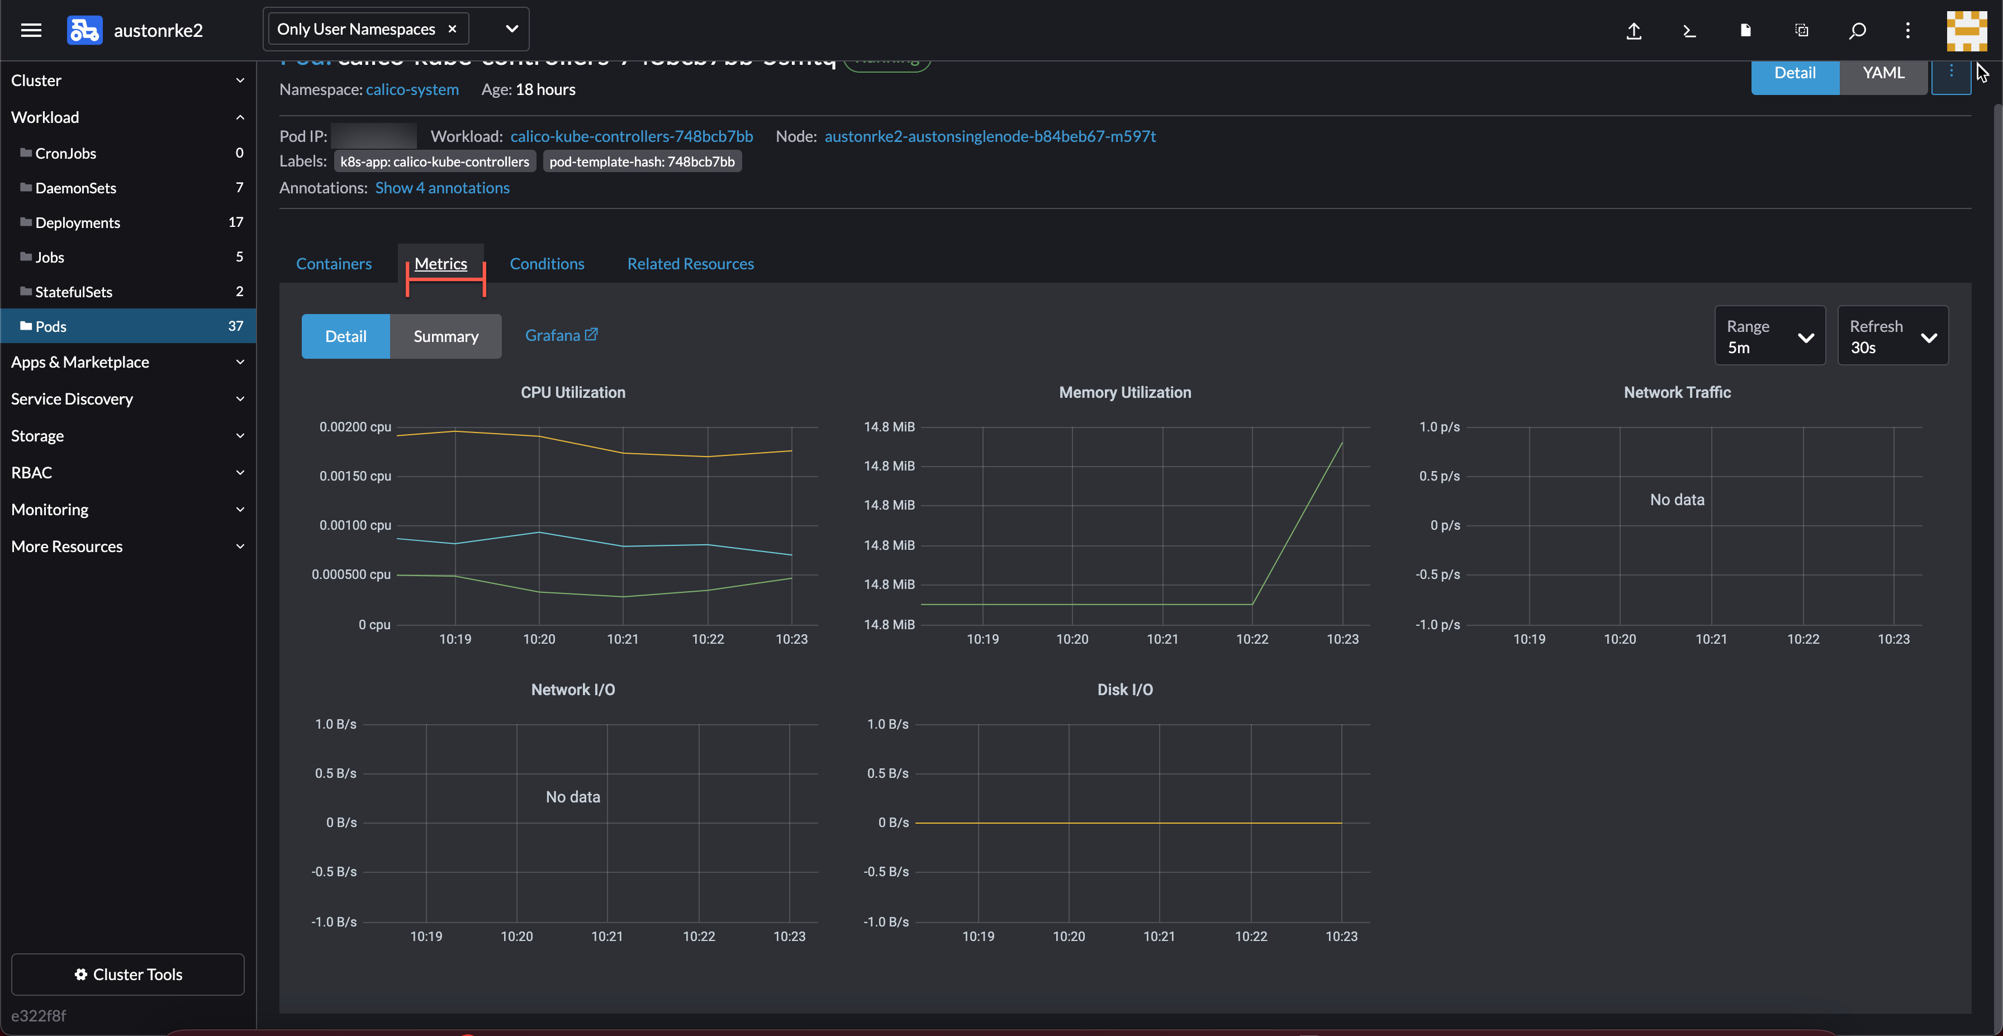Viewport: 2003px width, 1036px height.
Task: Open the Containers tab
Action: [334, 263]
